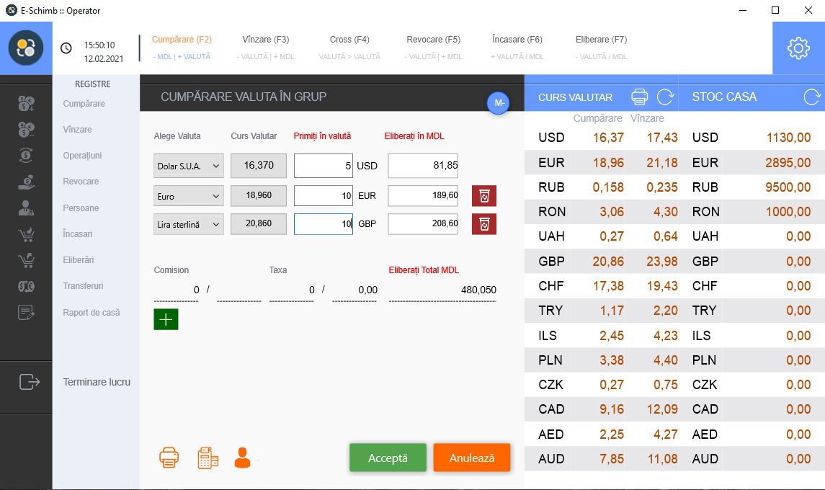This screenshot has width=825, height=490.
Task: Refresh the Curs Valutar rates
Action: coord(666,97)
